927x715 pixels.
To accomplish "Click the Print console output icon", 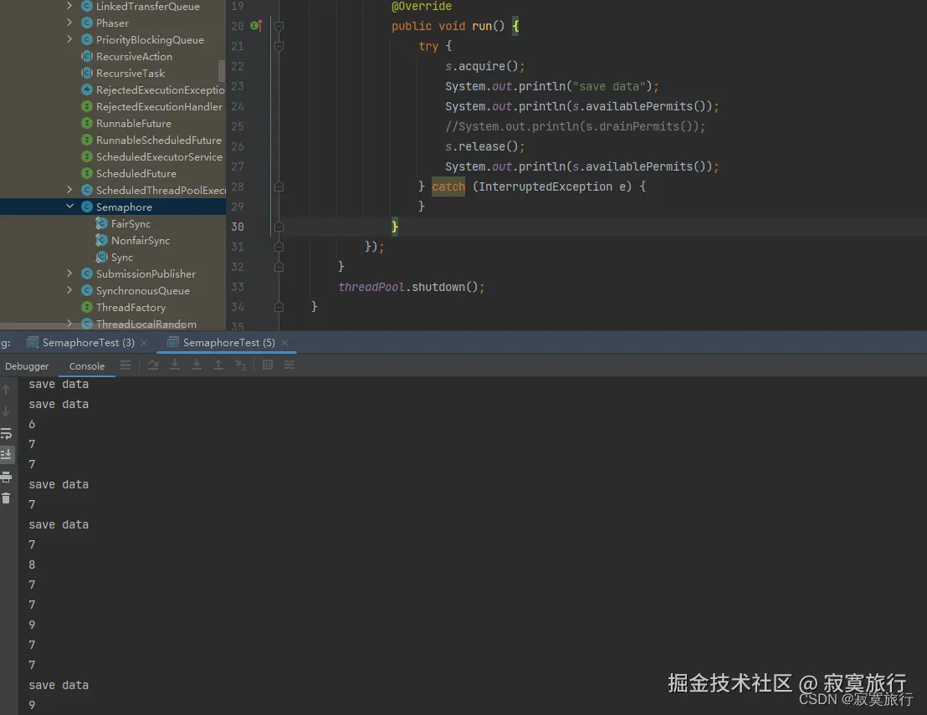I will tap(7, 477).
